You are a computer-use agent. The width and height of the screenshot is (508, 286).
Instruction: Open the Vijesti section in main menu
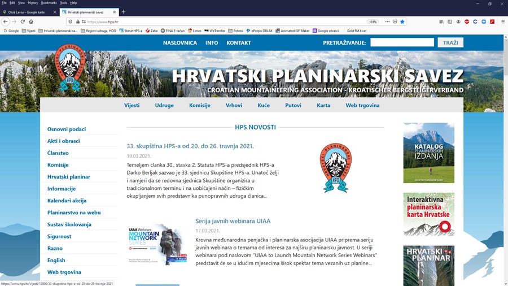tap(132, 105)
